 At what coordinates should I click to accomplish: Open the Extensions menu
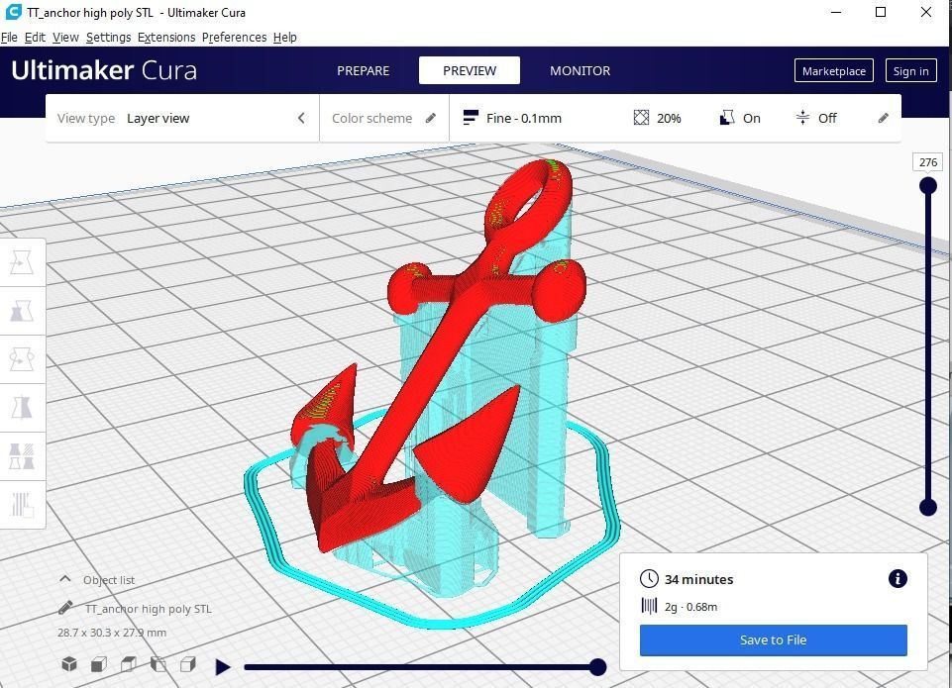coord(166,37)
